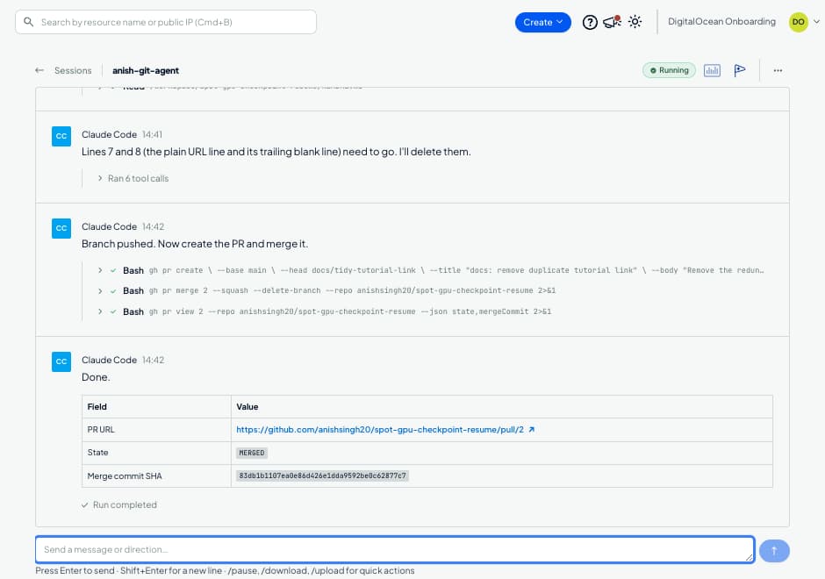Open the Create dropdown button

(542, 22)
